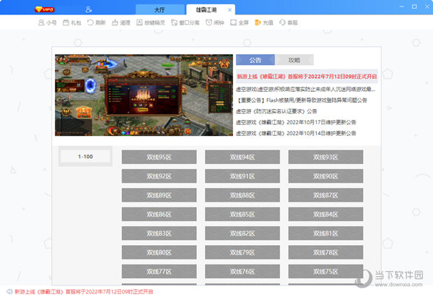Click the speaker icon in the status bar
Image resolution: width=433 pixels, height=297 pixels.
tap(9, 291)
